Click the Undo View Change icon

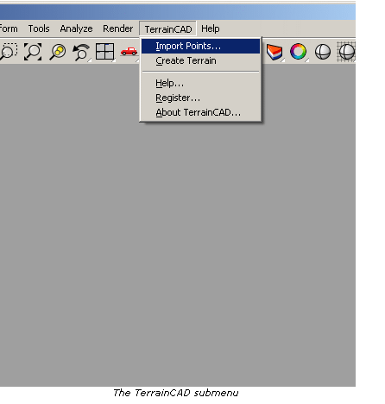81,52
